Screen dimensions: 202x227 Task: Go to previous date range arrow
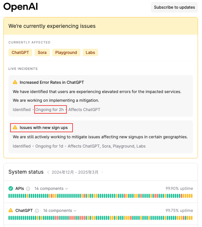(x=48, y=172)
